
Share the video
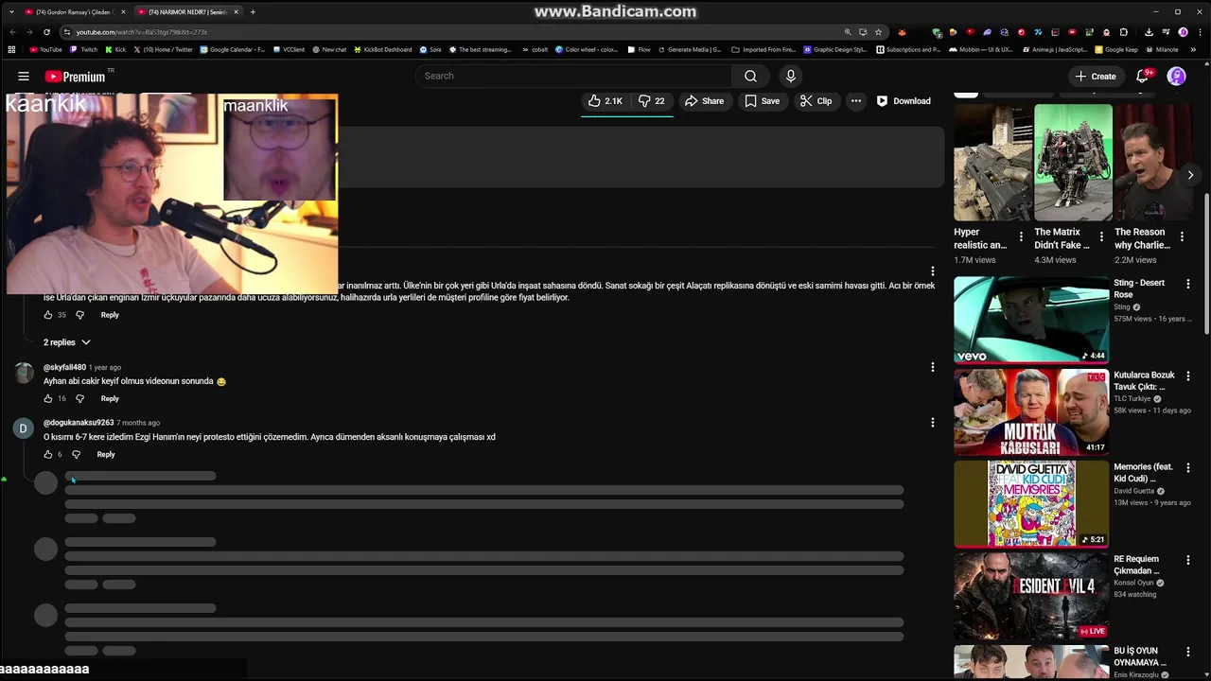tap(704, 100)
